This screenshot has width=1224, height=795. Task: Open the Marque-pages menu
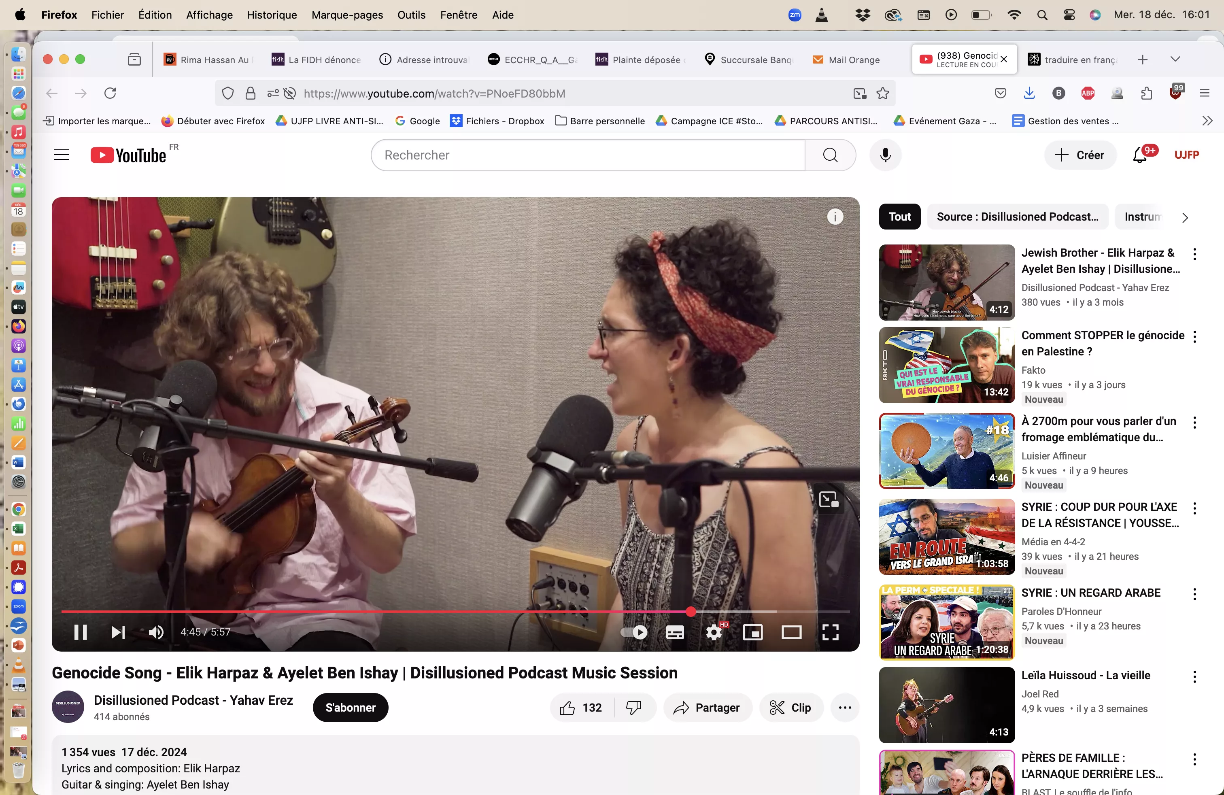pos(347,15)
